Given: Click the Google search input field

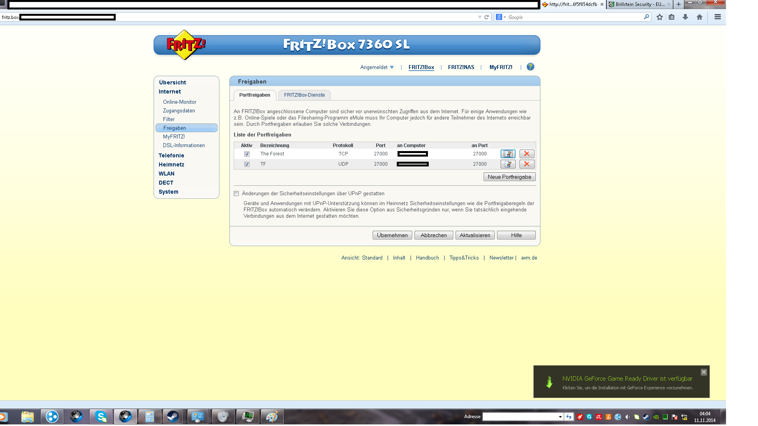Looking at the screenshot, I should 574,17.
